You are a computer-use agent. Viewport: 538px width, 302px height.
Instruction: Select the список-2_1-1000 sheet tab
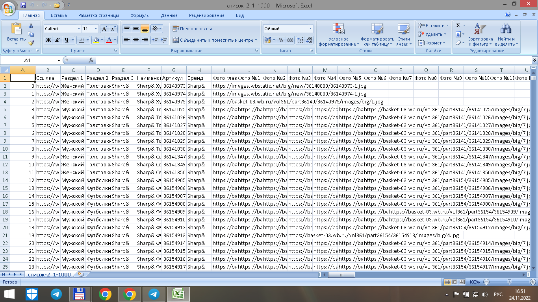click(x=49, y=275)
